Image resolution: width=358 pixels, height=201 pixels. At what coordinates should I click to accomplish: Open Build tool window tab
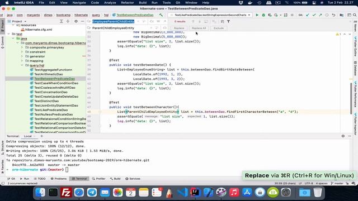tap(115, 179)
